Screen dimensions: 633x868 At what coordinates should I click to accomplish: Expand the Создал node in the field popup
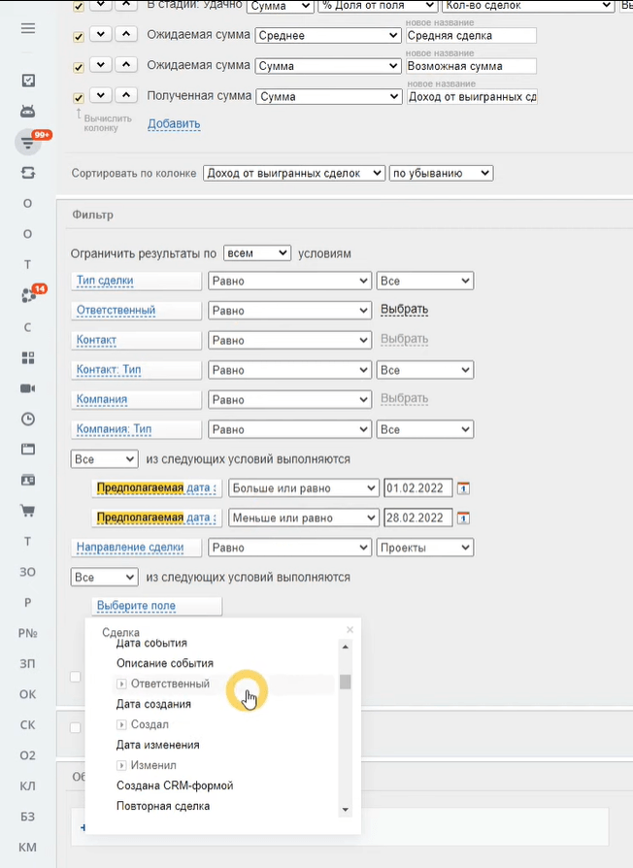pyautogui.click(x=121, y=724)
